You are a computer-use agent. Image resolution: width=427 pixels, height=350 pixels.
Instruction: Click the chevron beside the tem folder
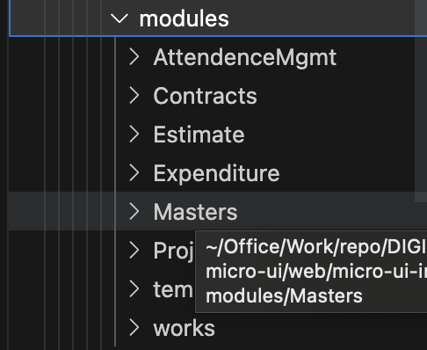pyautogui.click(x=134, y=289)
